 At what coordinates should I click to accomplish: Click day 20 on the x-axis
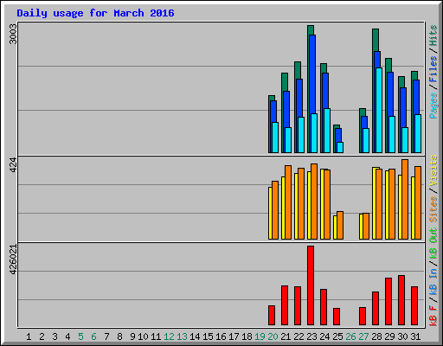click(x=273, y=336)
